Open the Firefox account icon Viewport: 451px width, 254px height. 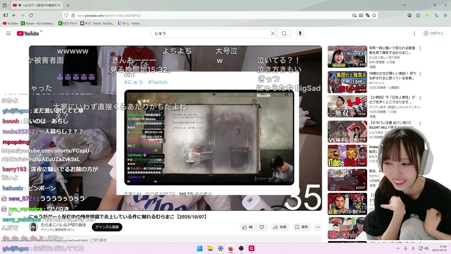point(410,16)
